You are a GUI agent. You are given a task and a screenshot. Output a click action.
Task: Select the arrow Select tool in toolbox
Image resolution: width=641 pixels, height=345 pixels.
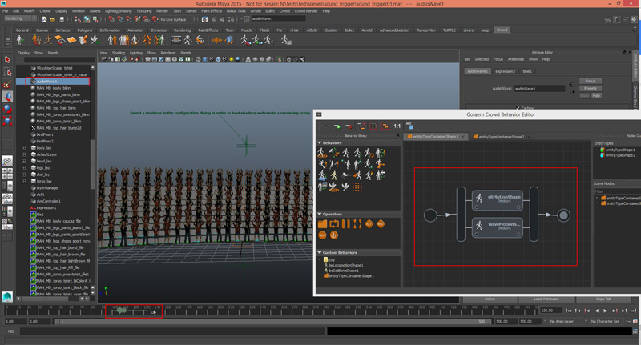click(x=7, y=60)
